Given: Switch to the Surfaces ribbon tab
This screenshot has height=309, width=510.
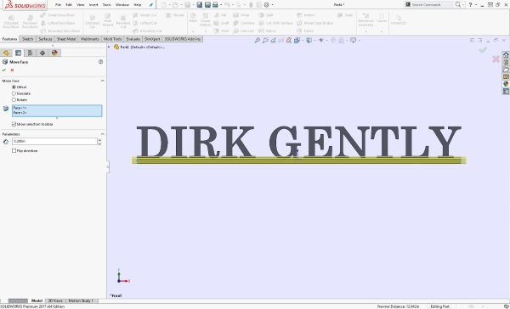Looking at the screenshot, I should [x=45, y=39].
